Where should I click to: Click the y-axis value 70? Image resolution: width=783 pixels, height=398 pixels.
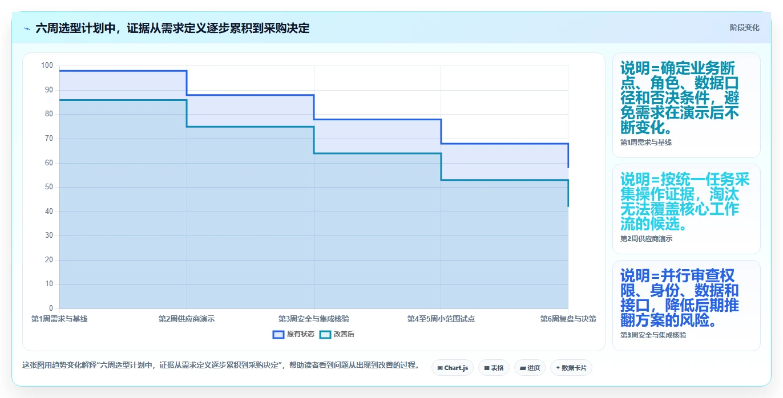(49, 139)
